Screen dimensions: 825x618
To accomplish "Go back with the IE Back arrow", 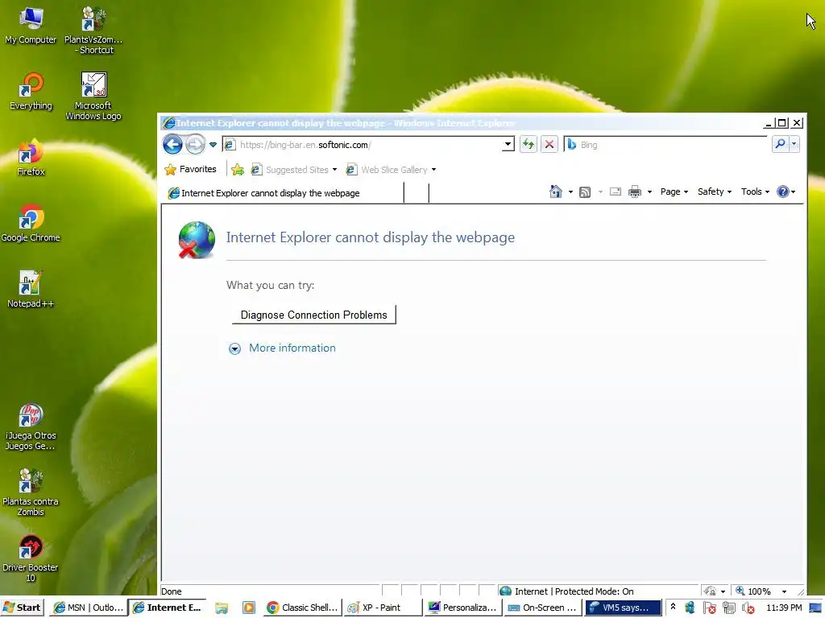I will (x=172, y=145).
